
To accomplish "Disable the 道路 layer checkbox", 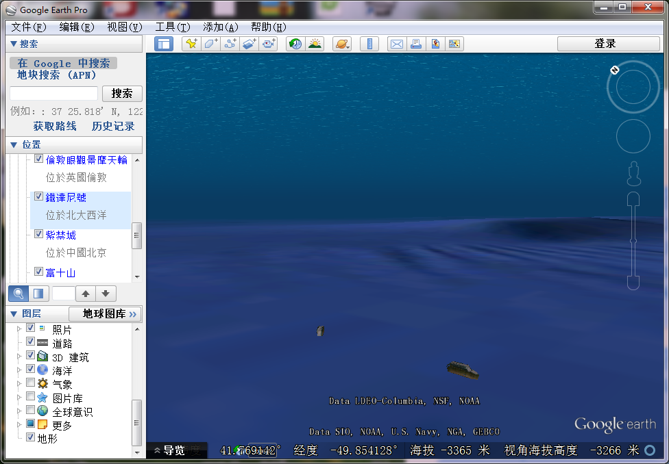I will (30, 341).
